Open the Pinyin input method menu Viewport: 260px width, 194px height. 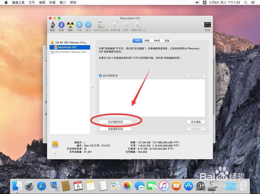coord(205,3)
